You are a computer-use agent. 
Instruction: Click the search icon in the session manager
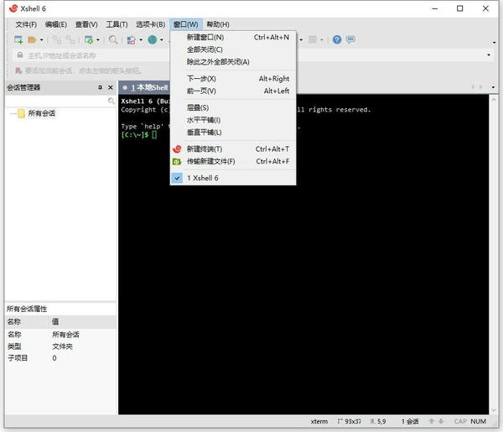coord(111,101)
